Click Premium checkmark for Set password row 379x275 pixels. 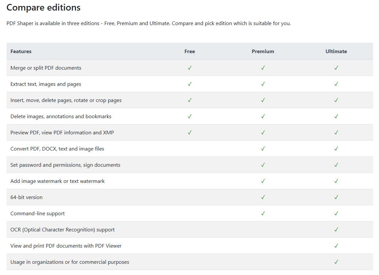263,165
